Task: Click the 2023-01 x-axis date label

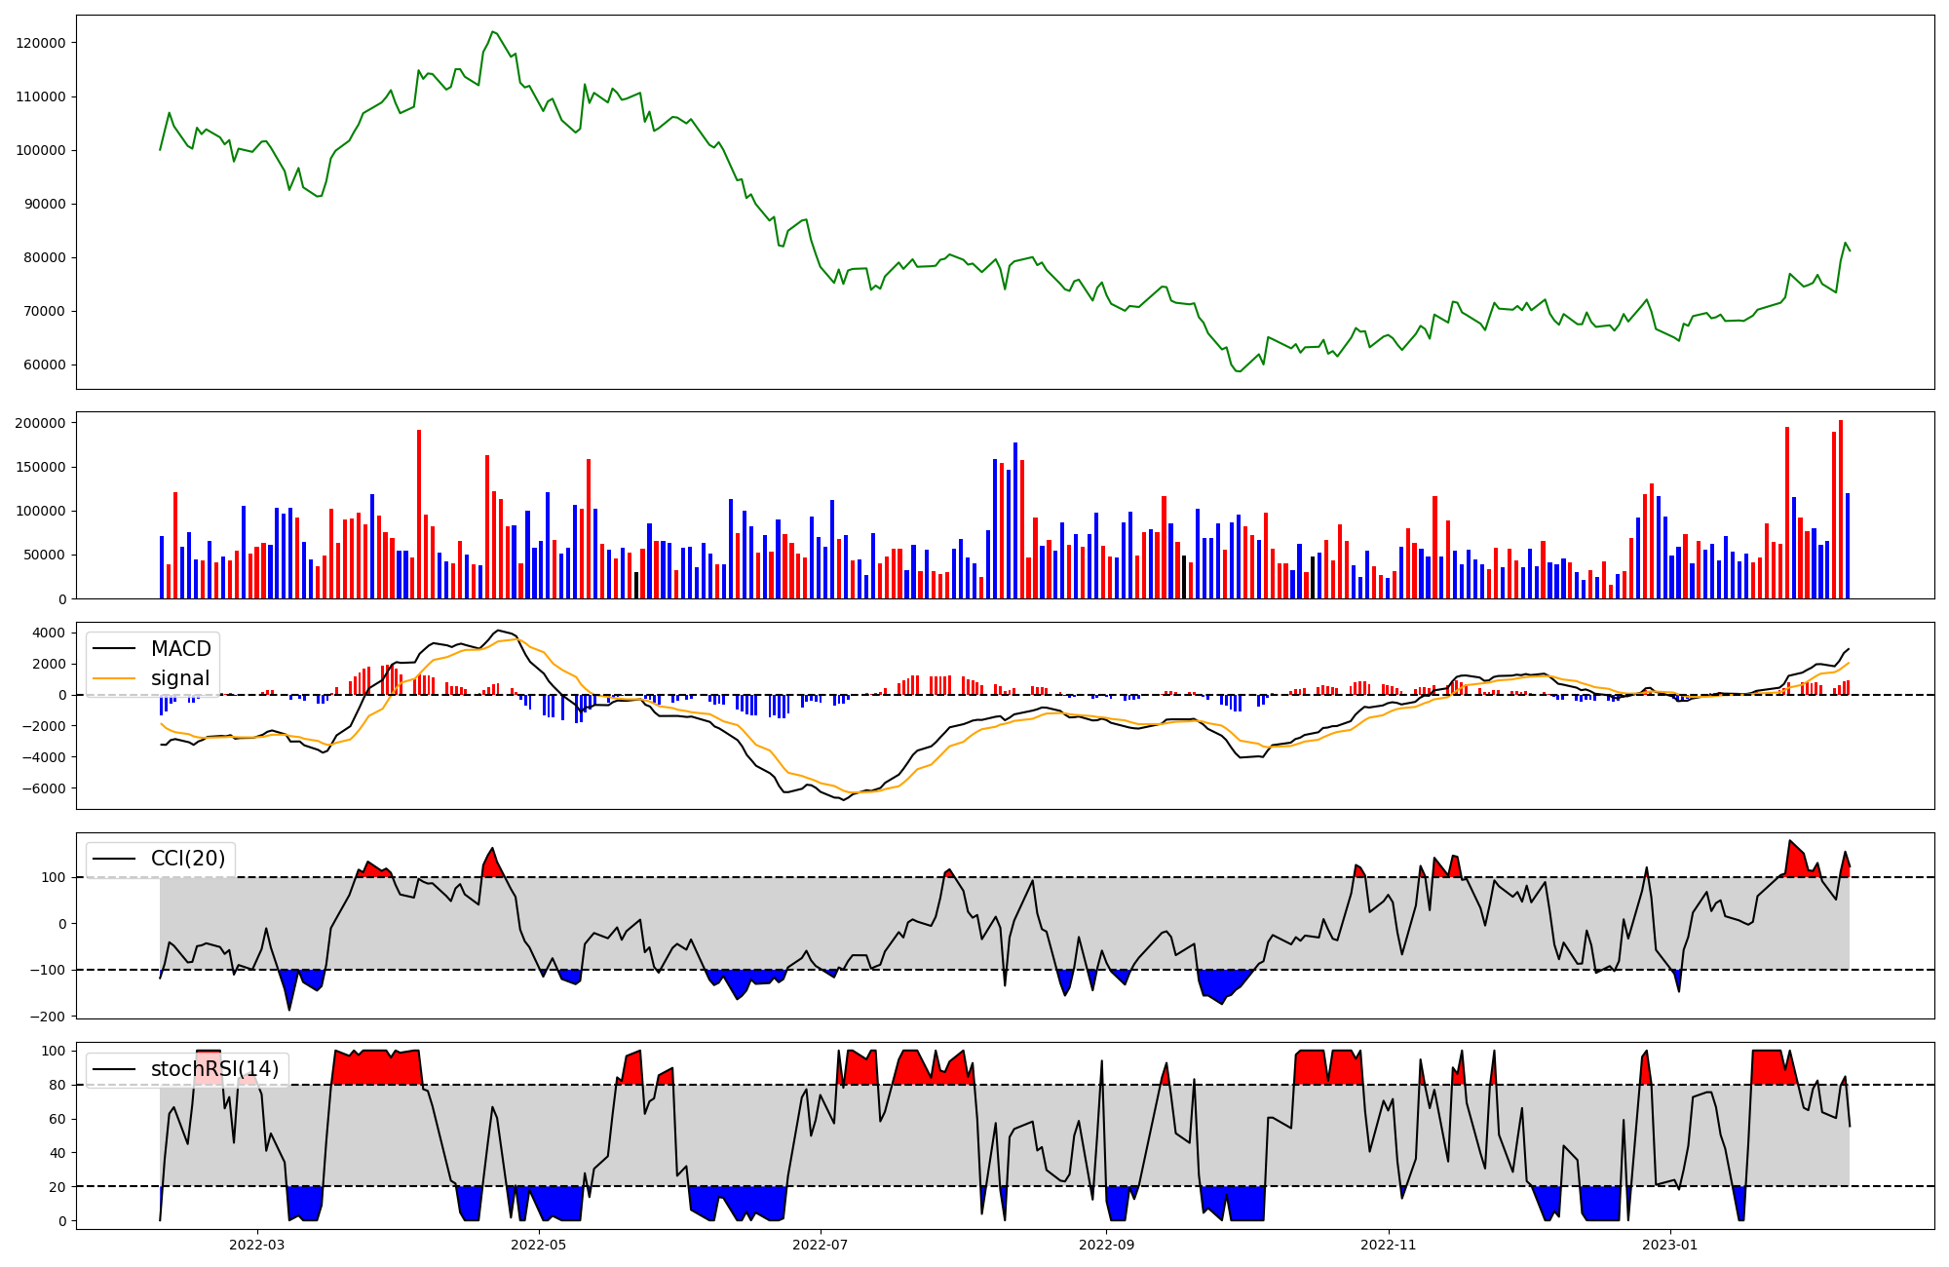Action: [1670, 1245]
